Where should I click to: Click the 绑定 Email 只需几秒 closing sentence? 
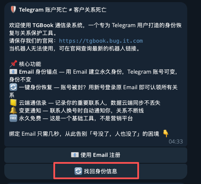coord(84,134)
